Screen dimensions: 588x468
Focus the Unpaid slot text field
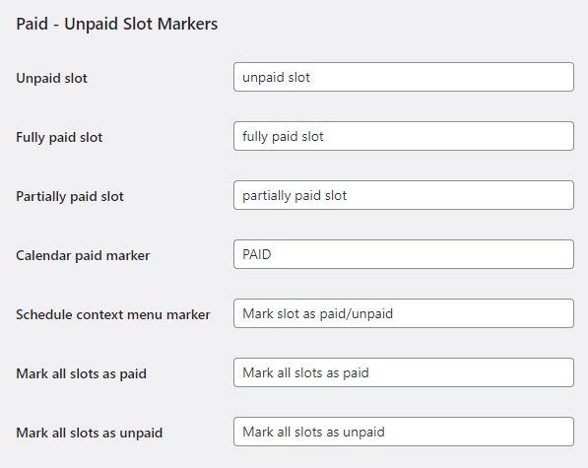pyautogui.click(x=404, y=77)
